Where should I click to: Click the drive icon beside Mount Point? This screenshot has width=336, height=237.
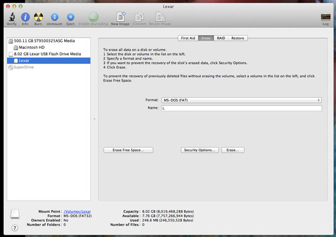[x=15, y=214]
